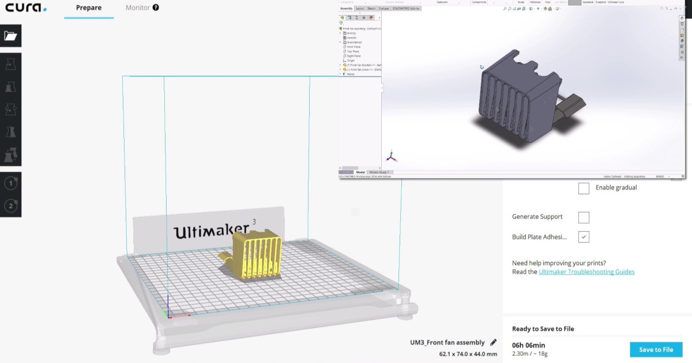Check the Generate Support checkbox
This screenshot has width=692, height=363.
[584, 217]
